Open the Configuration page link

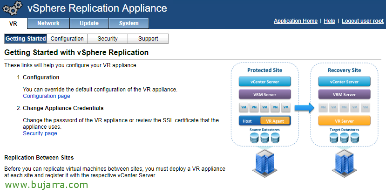[47, 96]
